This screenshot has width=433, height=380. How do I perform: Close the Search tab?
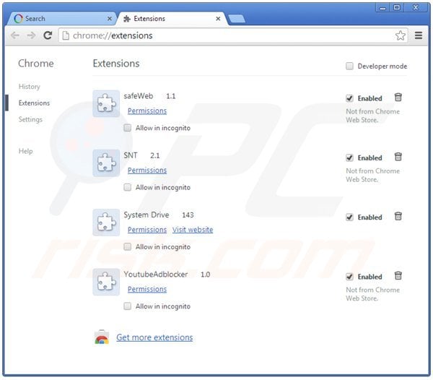coord(110,19)
